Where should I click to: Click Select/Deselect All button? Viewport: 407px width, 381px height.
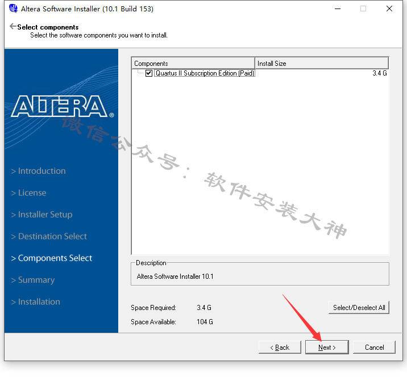tap(359, 308)
